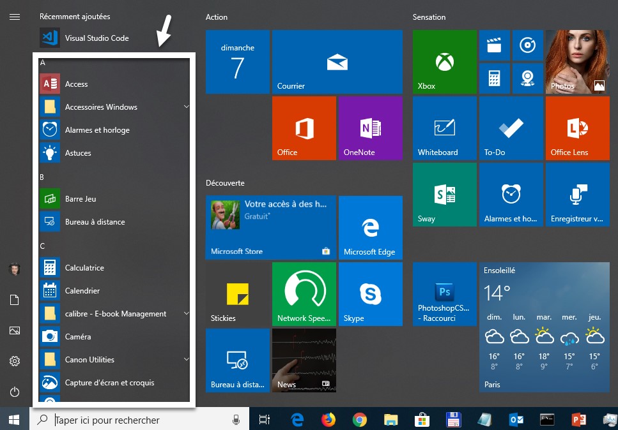Select Alarmes et horloge in app list
618x430 pixels.
97,130
